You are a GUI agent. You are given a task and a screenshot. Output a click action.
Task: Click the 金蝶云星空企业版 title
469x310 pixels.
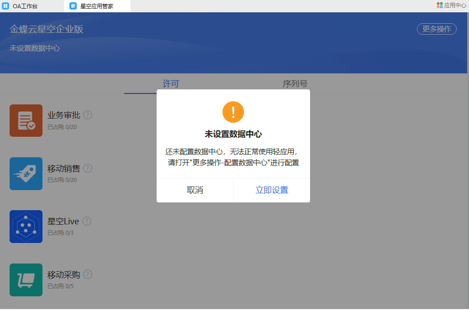click(x=47, y=29)
